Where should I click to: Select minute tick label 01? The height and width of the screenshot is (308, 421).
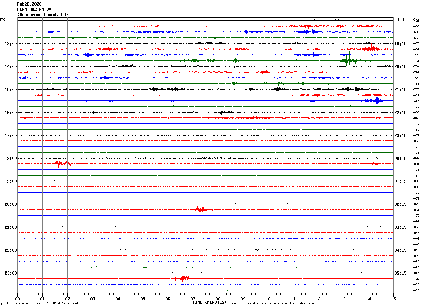(x=42, y=299)
